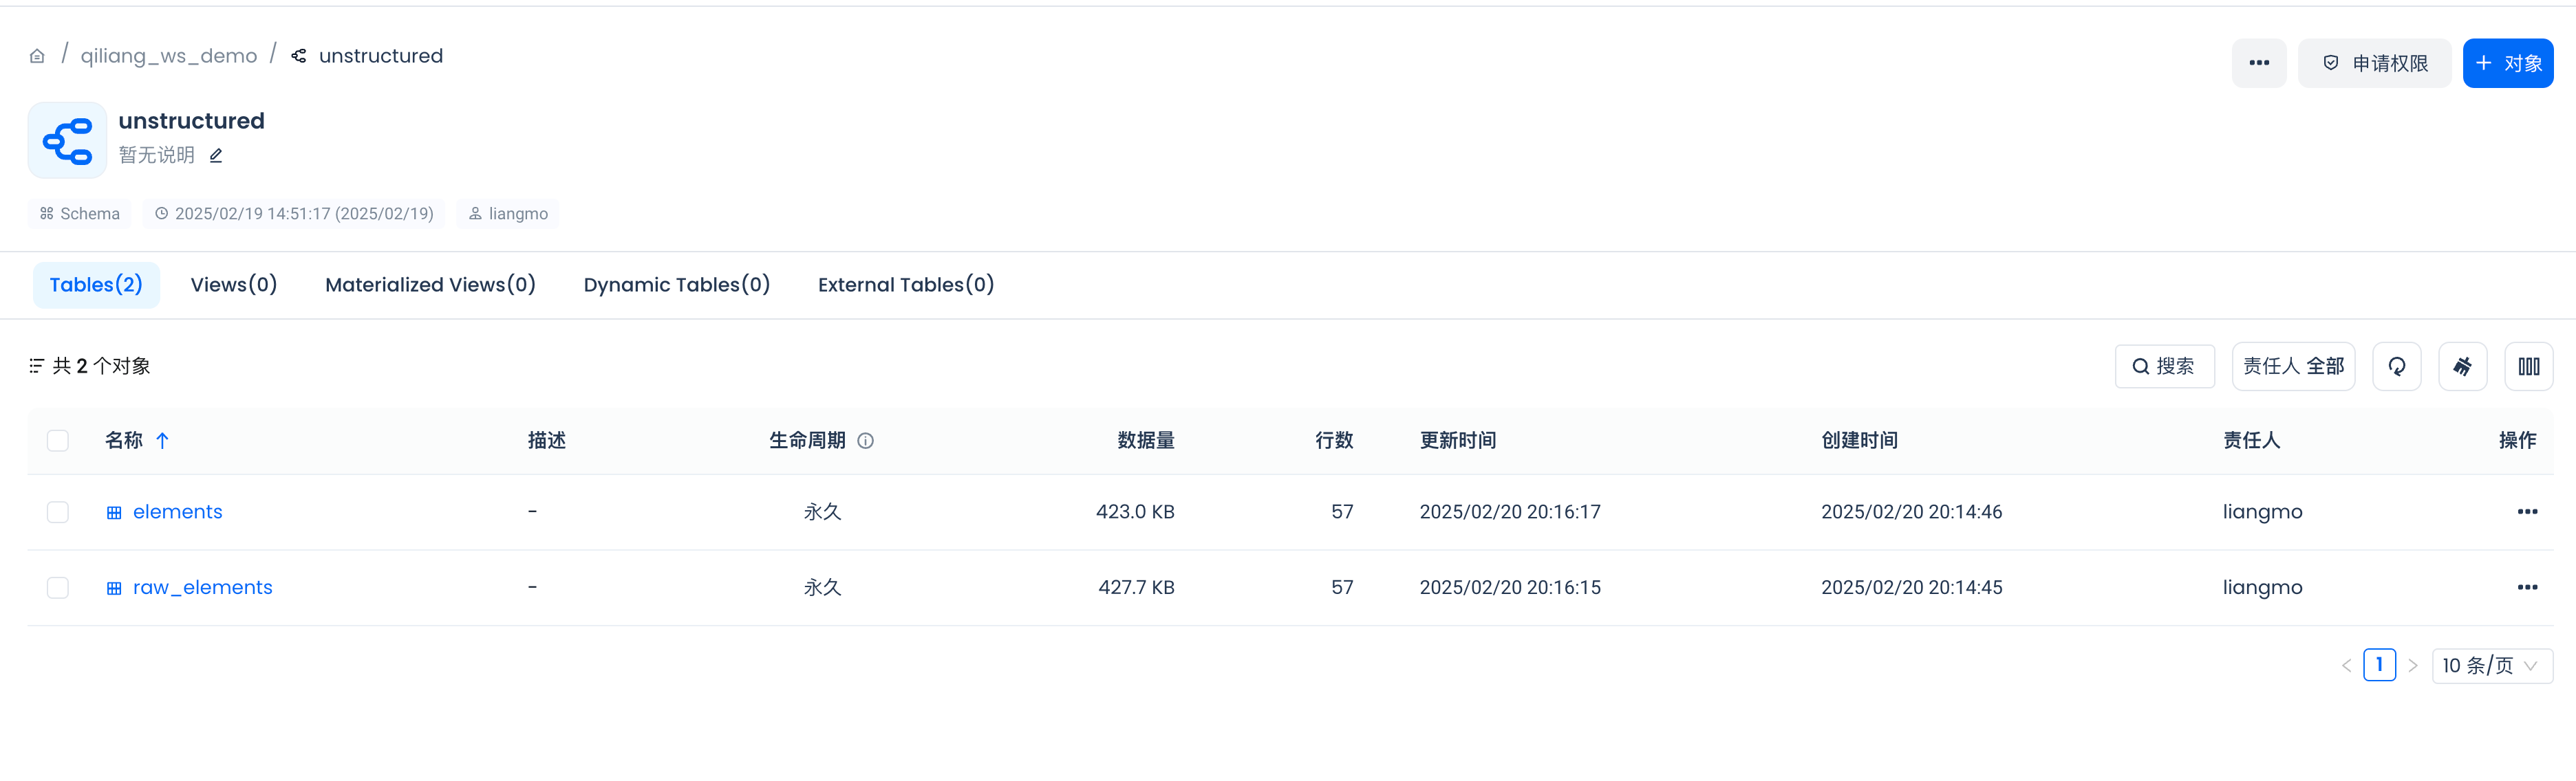Click the home icon in breadcrumb

tap(37, 56)
